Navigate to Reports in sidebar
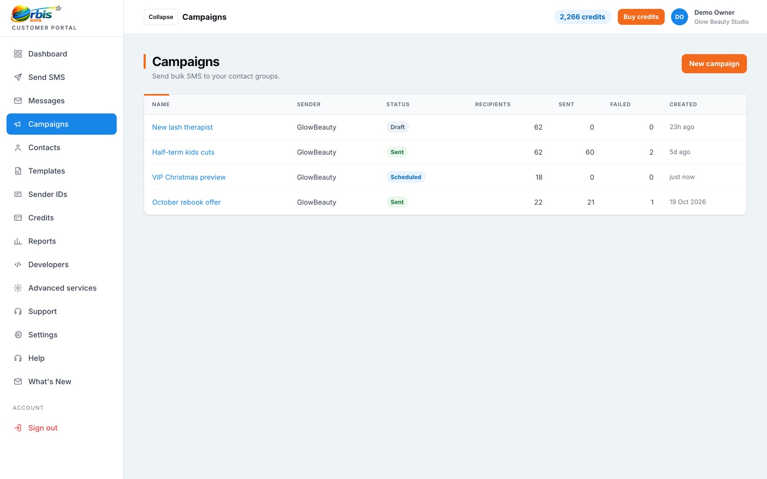Viewport: 767px width, 479px height. (61, 241)
